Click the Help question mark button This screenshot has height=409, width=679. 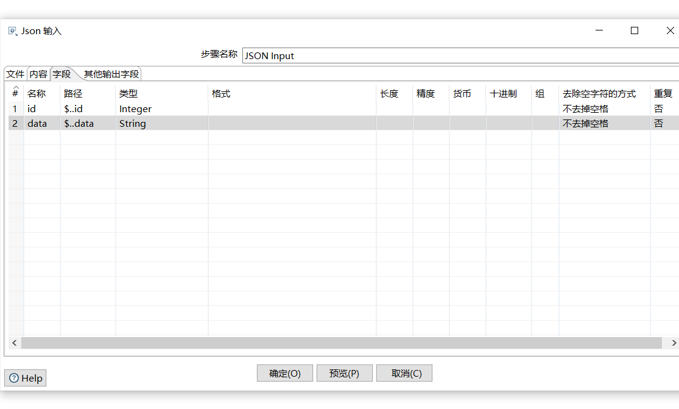[26, 378]
